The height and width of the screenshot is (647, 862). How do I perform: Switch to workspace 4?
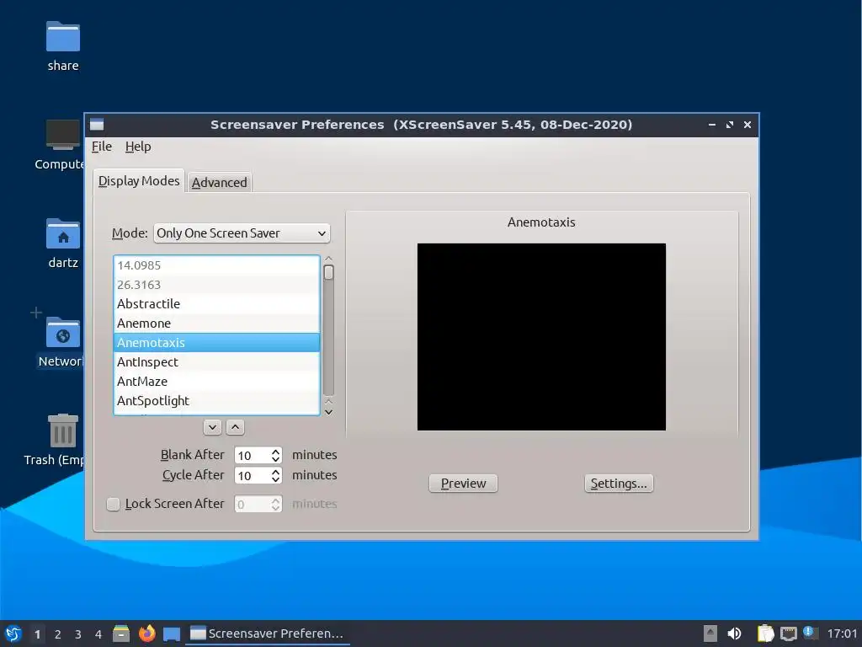click(x=98, y=634)
